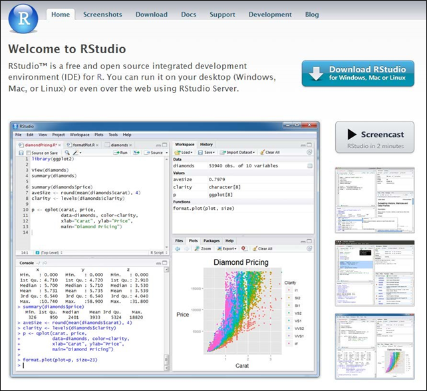Click Zoom in the Plots toolbar

[x=203, y=249]
